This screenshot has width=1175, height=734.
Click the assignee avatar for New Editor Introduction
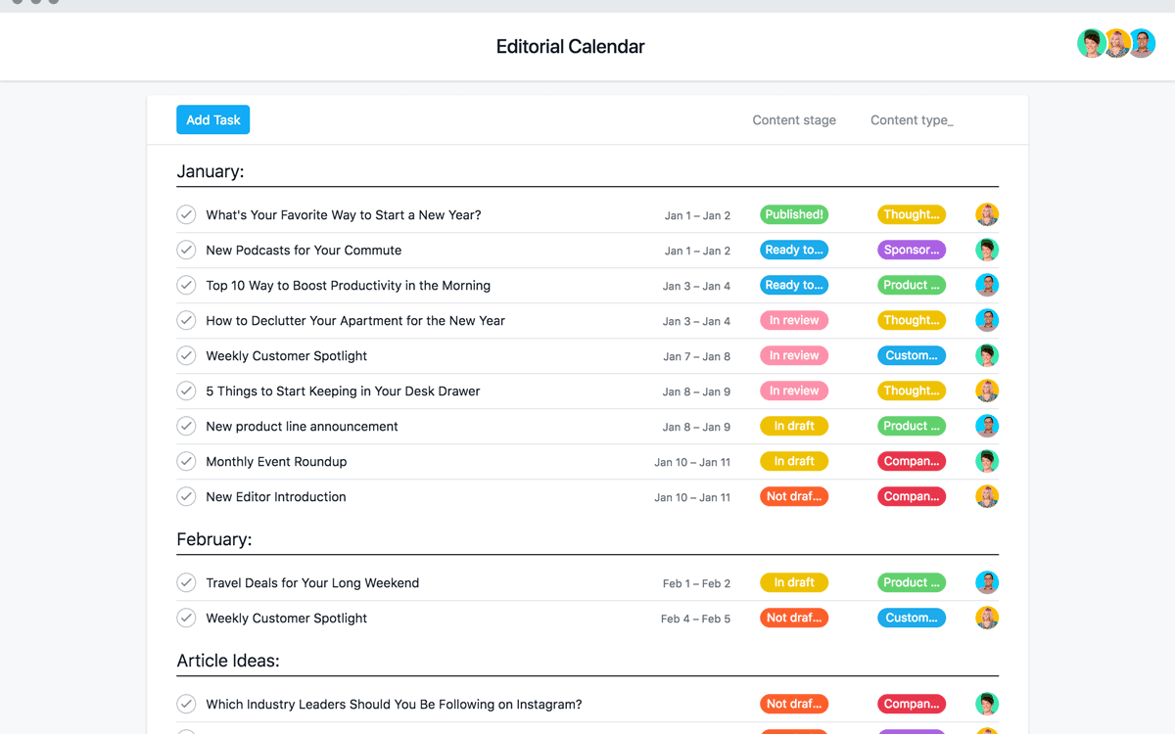point(987,496)
